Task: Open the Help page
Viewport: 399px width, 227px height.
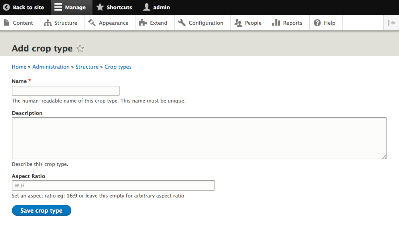Action: click(x=324, y=23)
